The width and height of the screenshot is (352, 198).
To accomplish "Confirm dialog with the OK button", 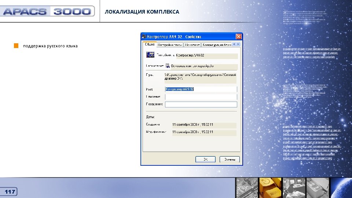I will point(205,159).
